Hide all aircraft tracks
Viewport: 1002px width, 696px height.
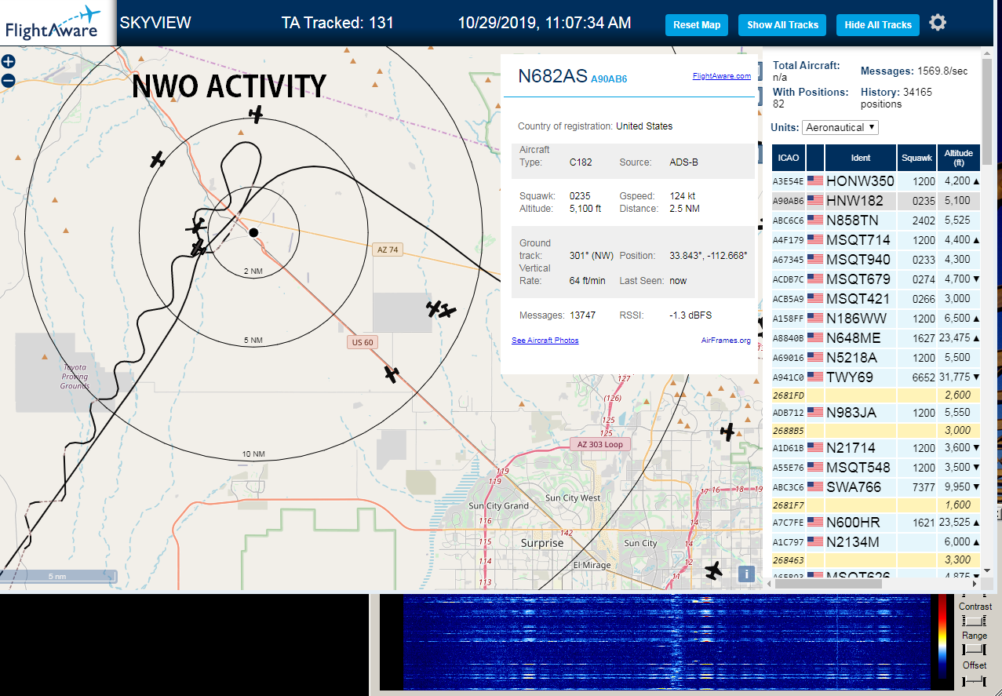[878, 25]
